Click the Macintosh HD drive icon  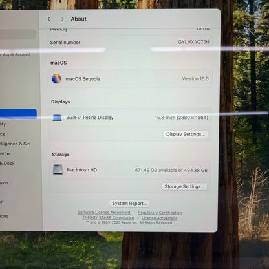[58, 169]
